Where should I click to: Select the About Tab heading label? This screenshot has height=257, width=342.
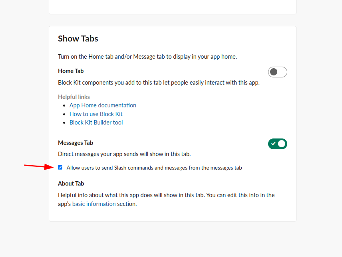tap(71, 184)
